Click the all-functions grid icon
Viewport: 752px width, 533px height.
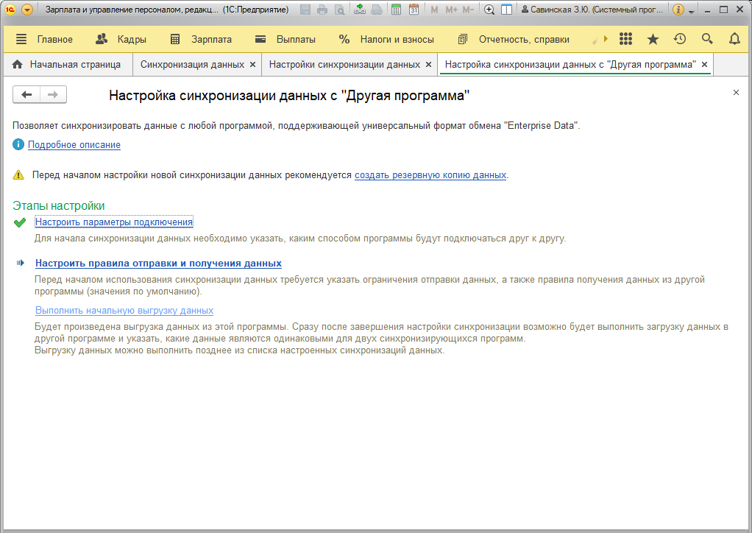625,38
